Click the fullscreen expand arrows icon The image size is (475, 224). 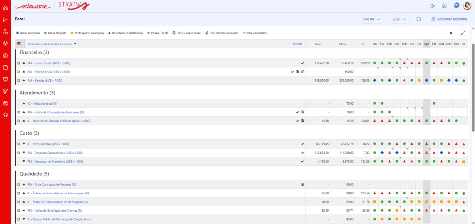[x=462, y=33]
